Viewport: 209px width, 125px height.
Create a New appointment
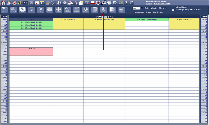(x=31, y=10)
